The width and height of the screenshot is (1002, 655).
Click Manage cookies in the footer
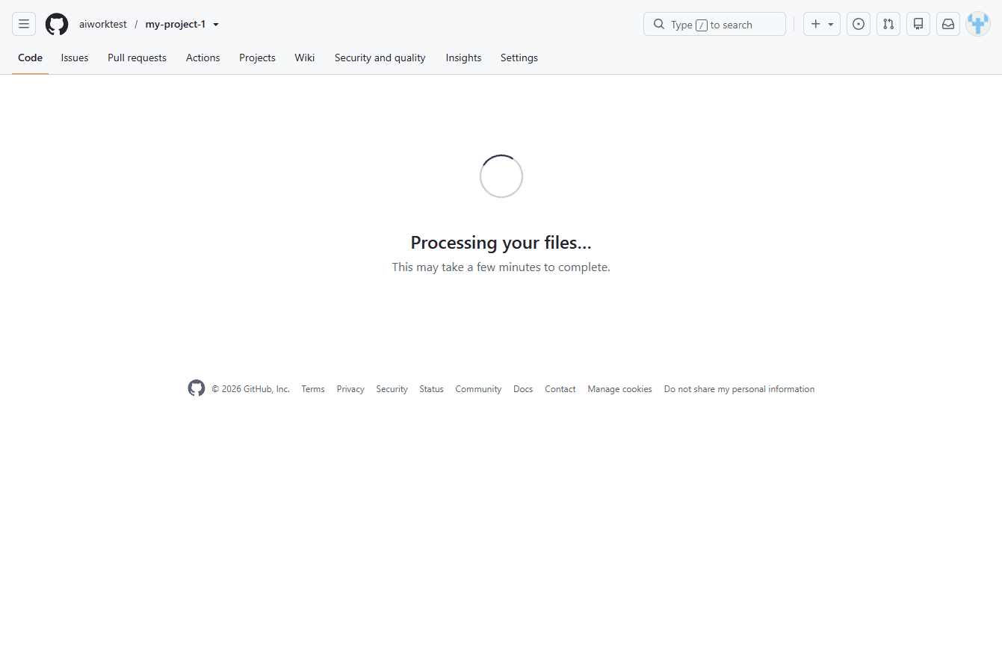(619, 389)
